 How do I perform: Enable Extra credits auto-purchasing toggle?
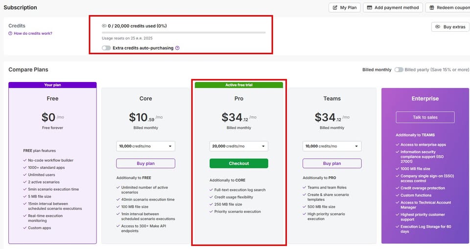(106, 48)
